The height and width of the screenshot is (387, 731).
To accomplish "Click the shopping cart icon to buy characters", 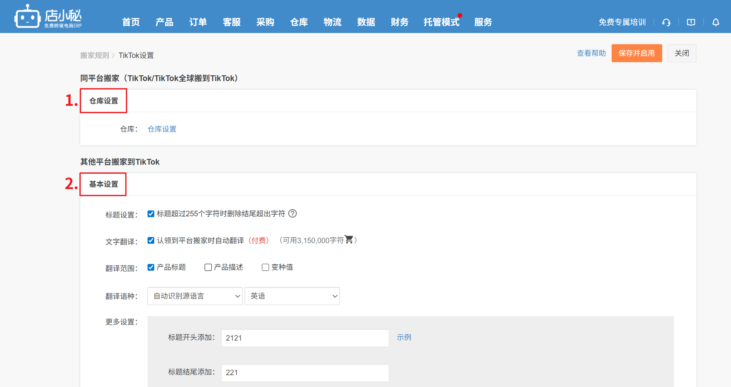I will click(x=349, y=240).
